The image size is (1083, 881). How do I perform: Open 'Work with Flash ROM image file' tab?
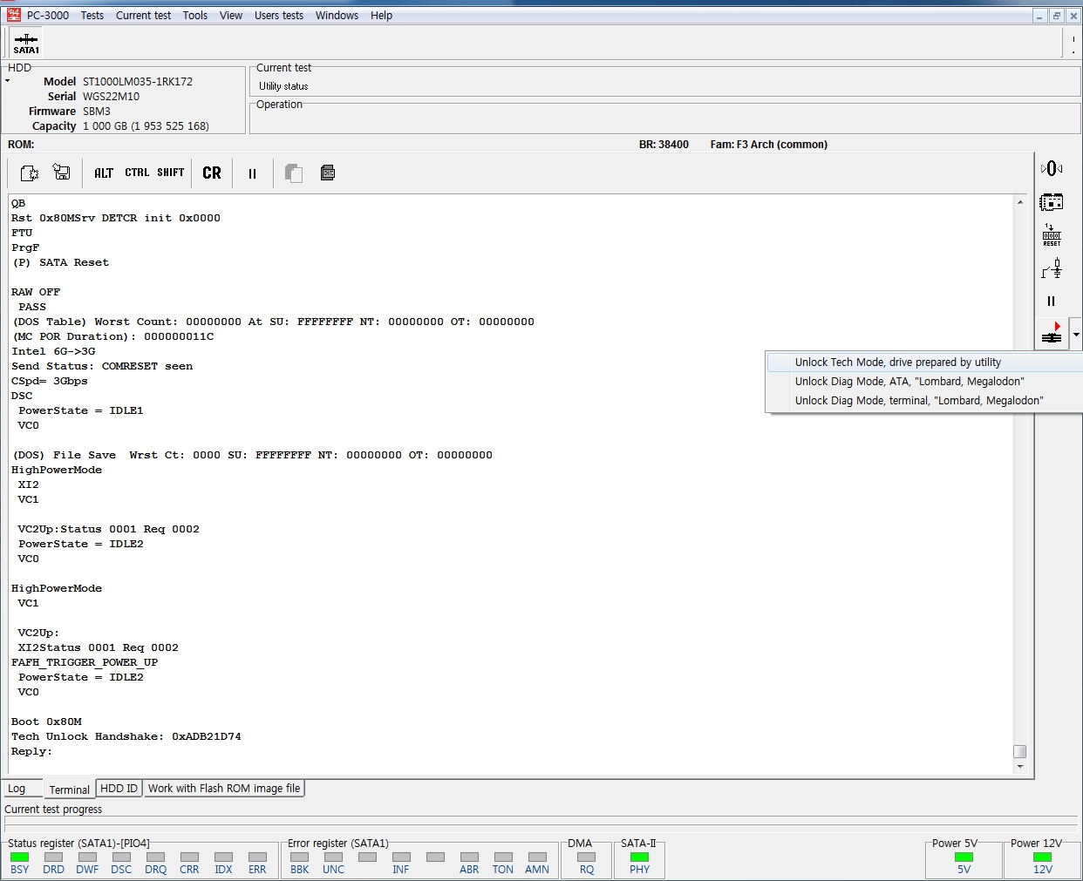point(224,788)
